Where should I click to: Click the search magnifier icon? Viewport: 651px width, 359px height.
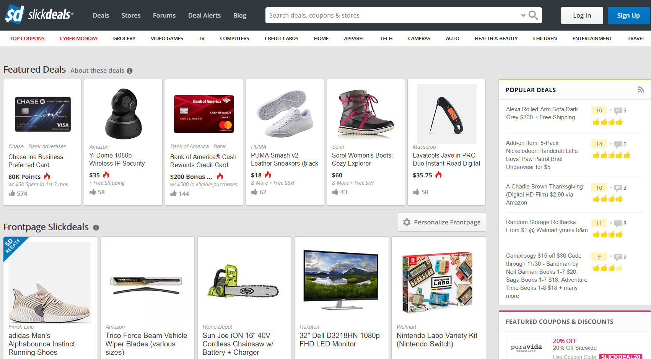click(x=533, y=15)
